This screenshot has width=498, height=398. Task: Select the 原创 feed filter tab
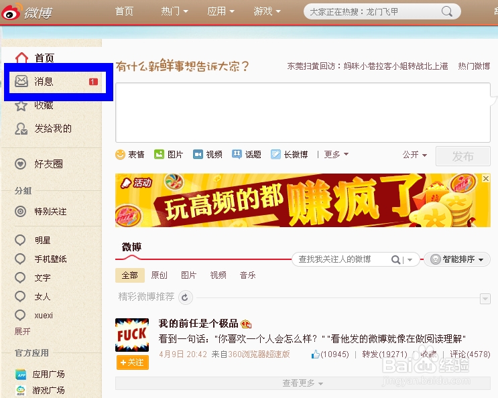coord(159,275)
